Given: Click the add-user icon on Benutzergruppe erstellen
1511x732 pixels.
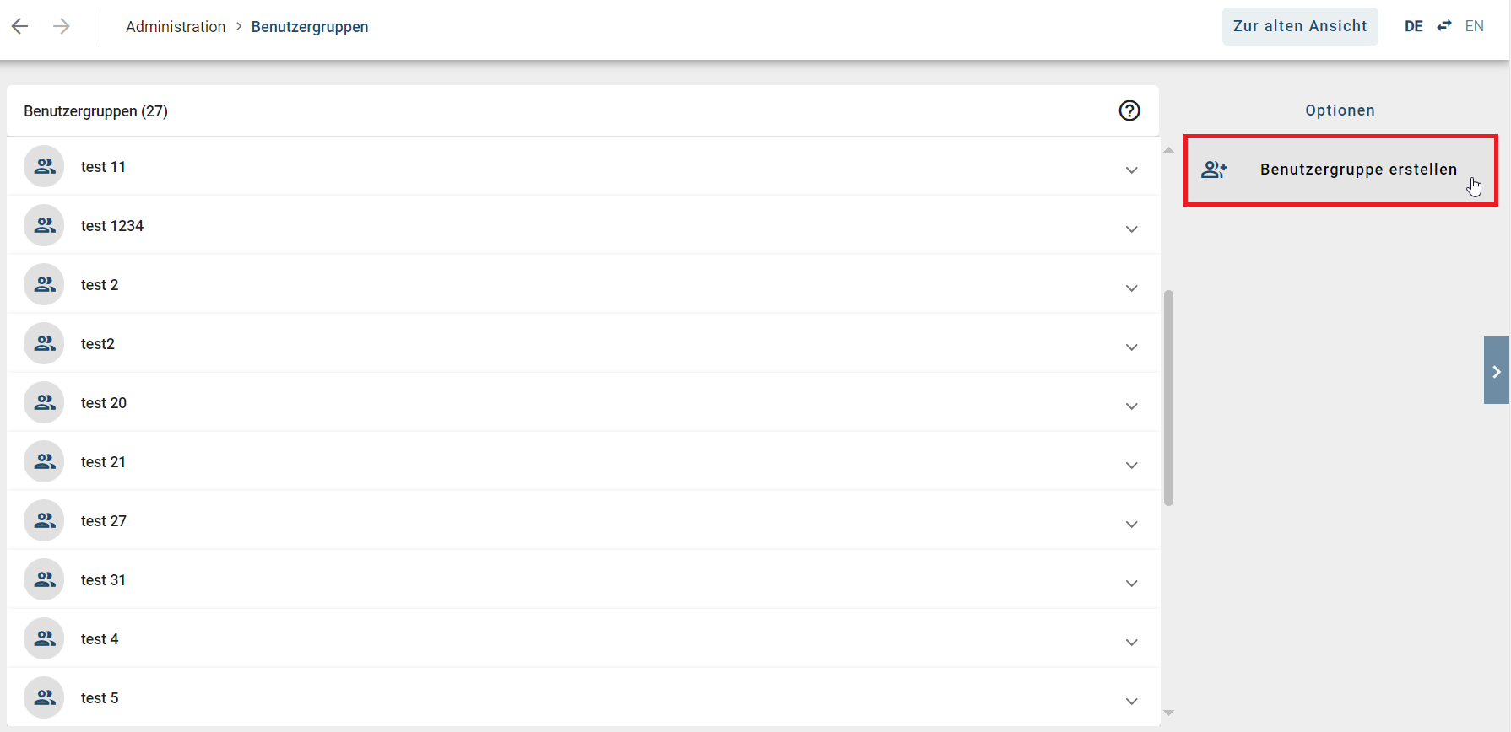Looking at the screenshot, I should [1215, 169].
